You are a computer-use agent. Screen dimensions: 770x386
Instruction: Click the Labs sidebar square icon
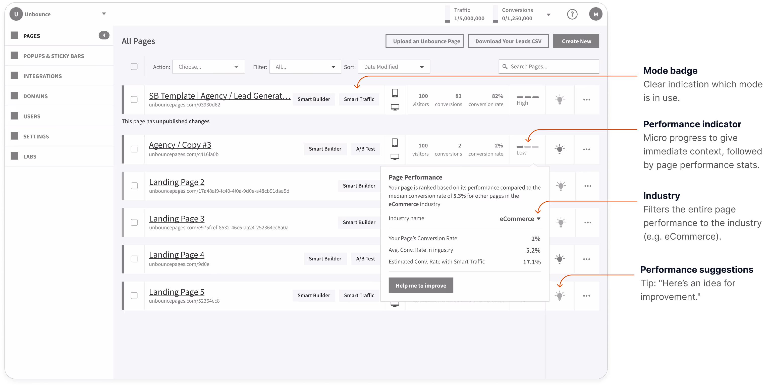[14, 156]
